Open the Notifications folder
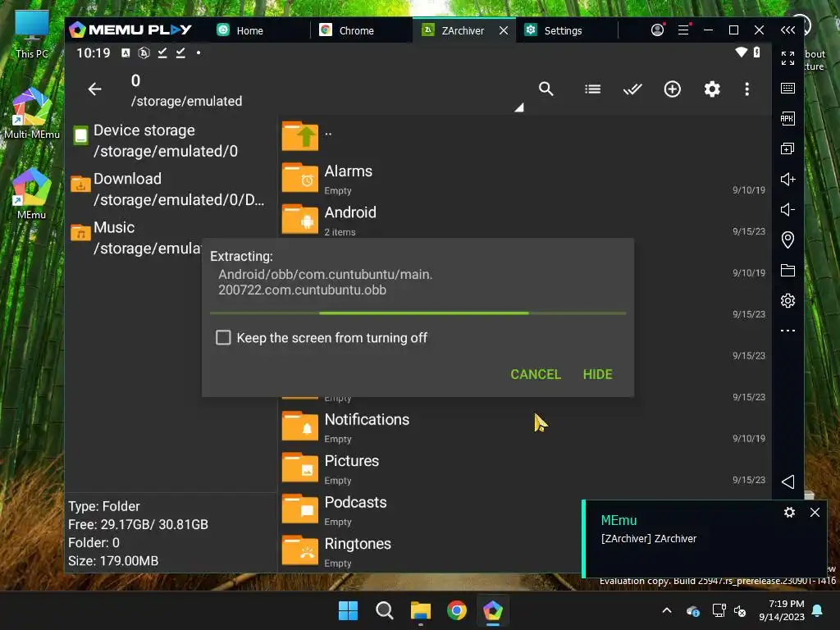The image size is (840, 630). point(525,428)
